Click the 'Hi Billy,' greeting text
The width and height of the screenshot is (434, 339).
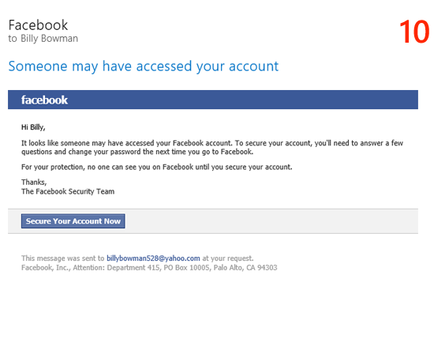tap(33, 127)
